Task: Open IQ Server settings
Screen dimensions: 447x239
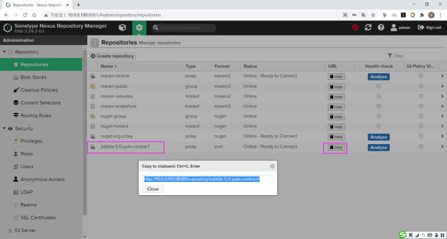Action: point(25,231)
